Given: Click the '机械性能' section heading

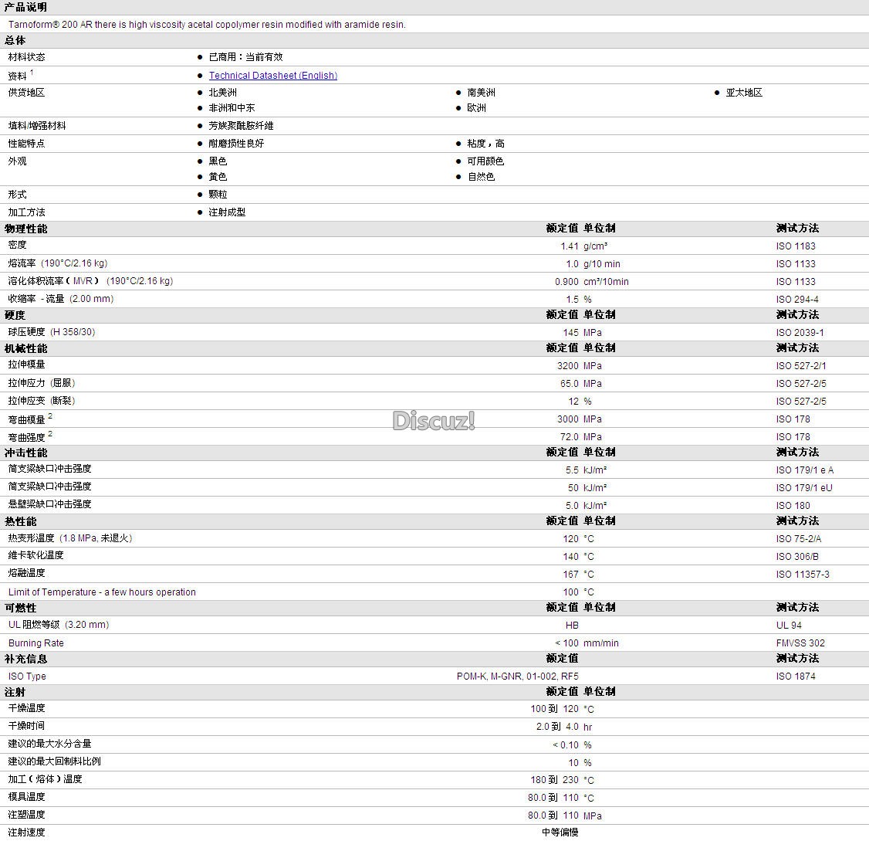Looking at the screenshot, I should point(26,348).
